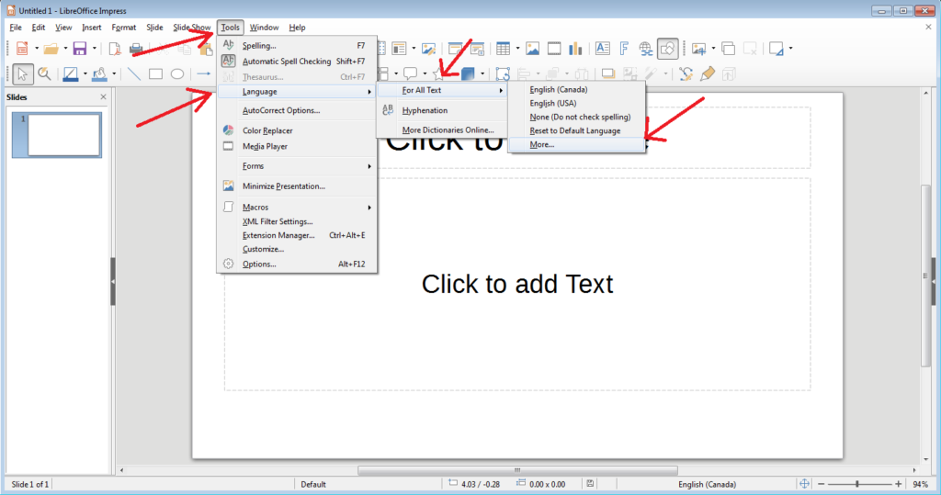Toggle Automatic Spell Checking
Image resolution: width=941 pixels, height=495 pixels.
(287, 62)
